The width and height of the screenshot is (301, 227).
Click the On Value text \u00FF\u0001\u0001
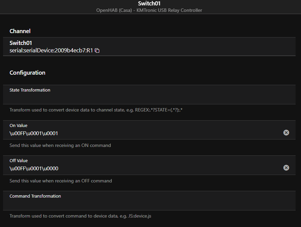coord(34,133)
